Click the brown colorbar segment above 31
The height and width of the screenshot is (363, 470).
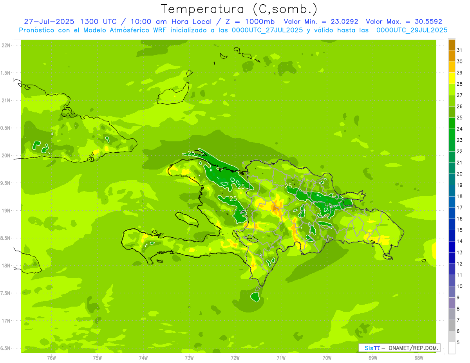[x=452, y=45]
